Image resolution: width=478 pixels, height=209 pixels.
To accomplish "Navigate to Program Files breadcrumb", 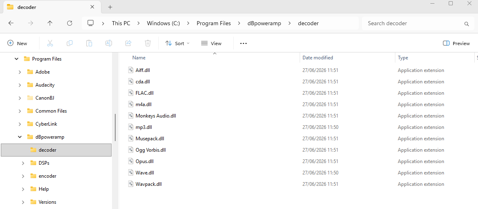I will pyautogui.click(x=214, y=23).
